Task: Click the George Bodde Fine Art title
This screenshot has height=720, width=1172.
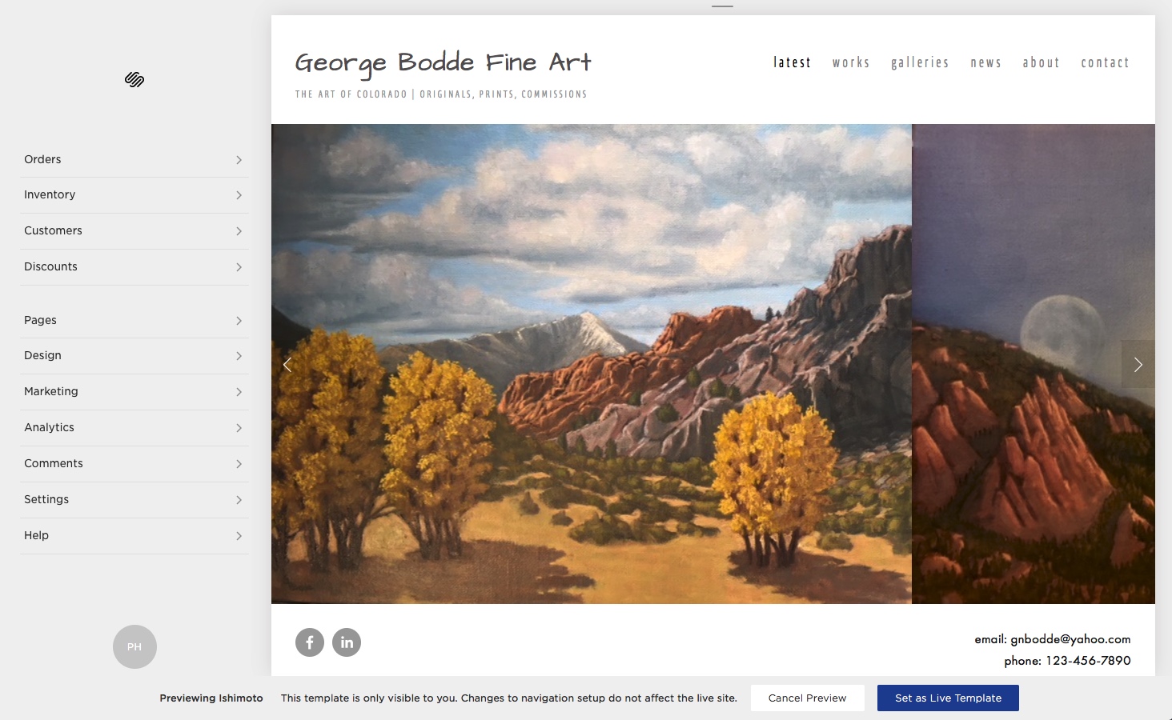Action: [443, 62]
